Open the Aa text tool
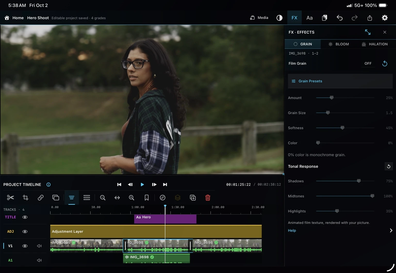396x273 pixels. [309, 18]
